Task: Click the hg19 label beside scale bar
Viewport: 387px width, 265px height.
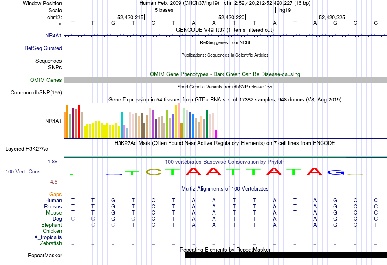Action: coord(285,10)
